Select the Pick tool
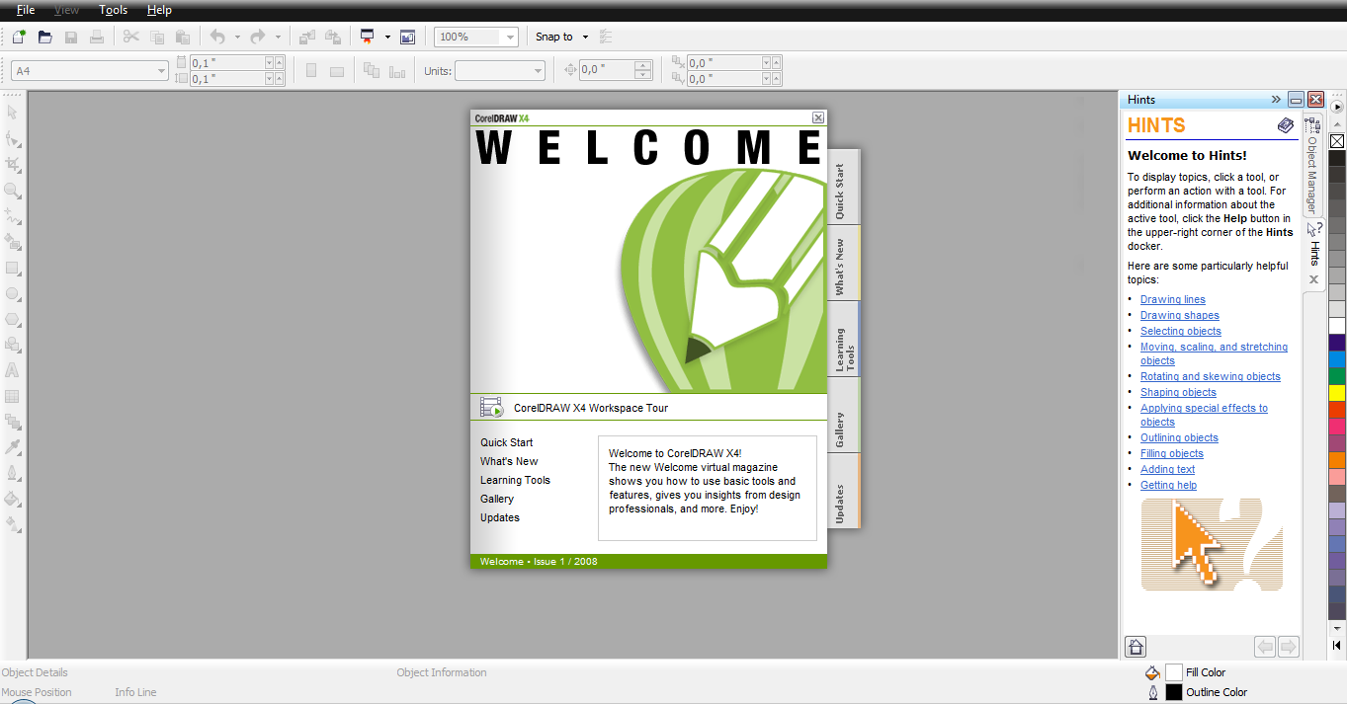1347x704 pixels. (13, 112)
